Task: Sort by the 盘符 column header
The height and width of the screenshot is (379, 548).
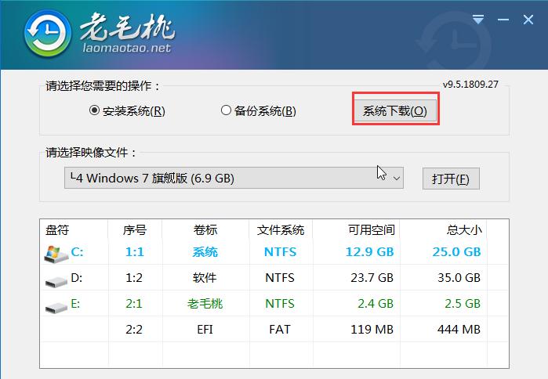Action: tap(57, 230)
